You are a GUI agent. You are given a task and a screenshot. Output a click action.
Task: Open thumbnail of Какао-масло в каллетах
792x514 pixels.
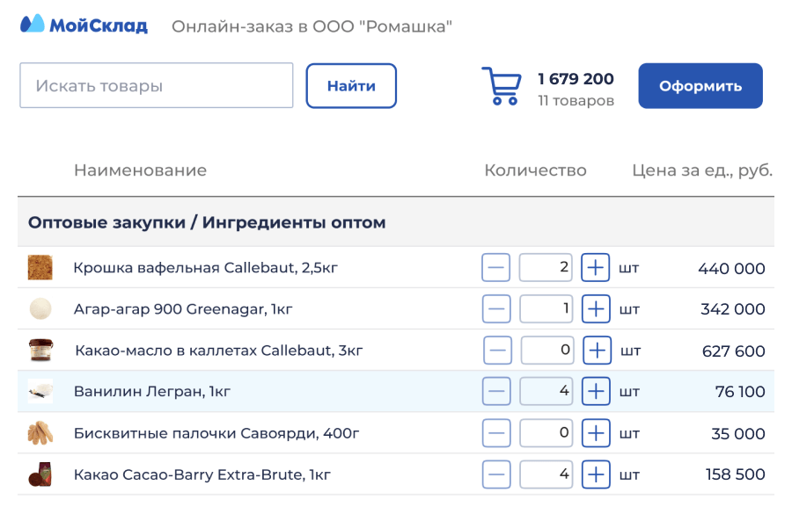pos(40,350)
